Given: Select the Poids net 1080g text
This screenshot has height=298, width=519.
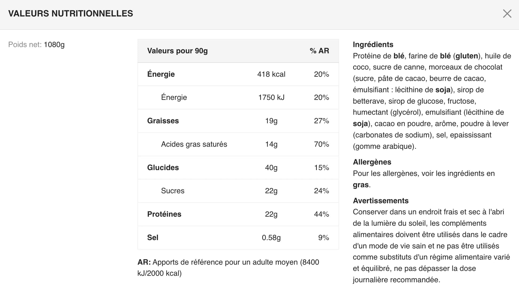Looking at the screenshot, I should coord(37,45).
